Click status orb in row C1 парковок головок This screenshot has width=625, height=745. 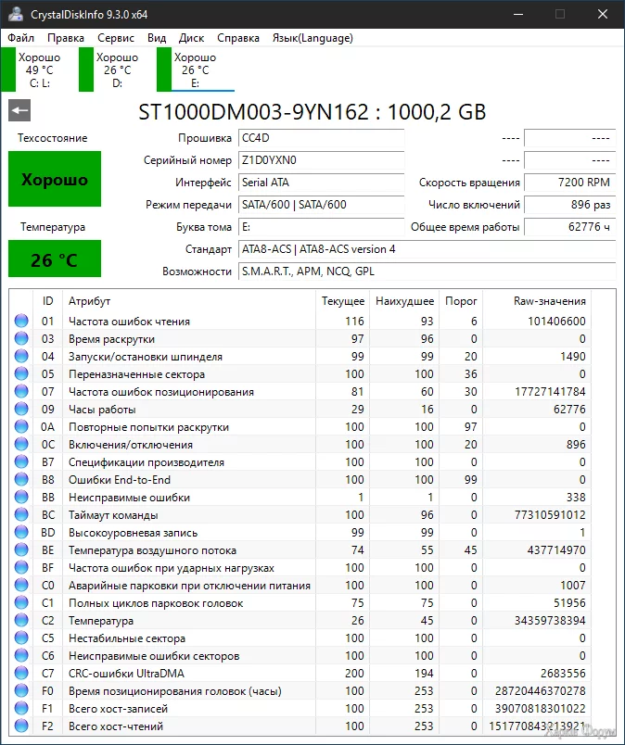tap(21, 602)
